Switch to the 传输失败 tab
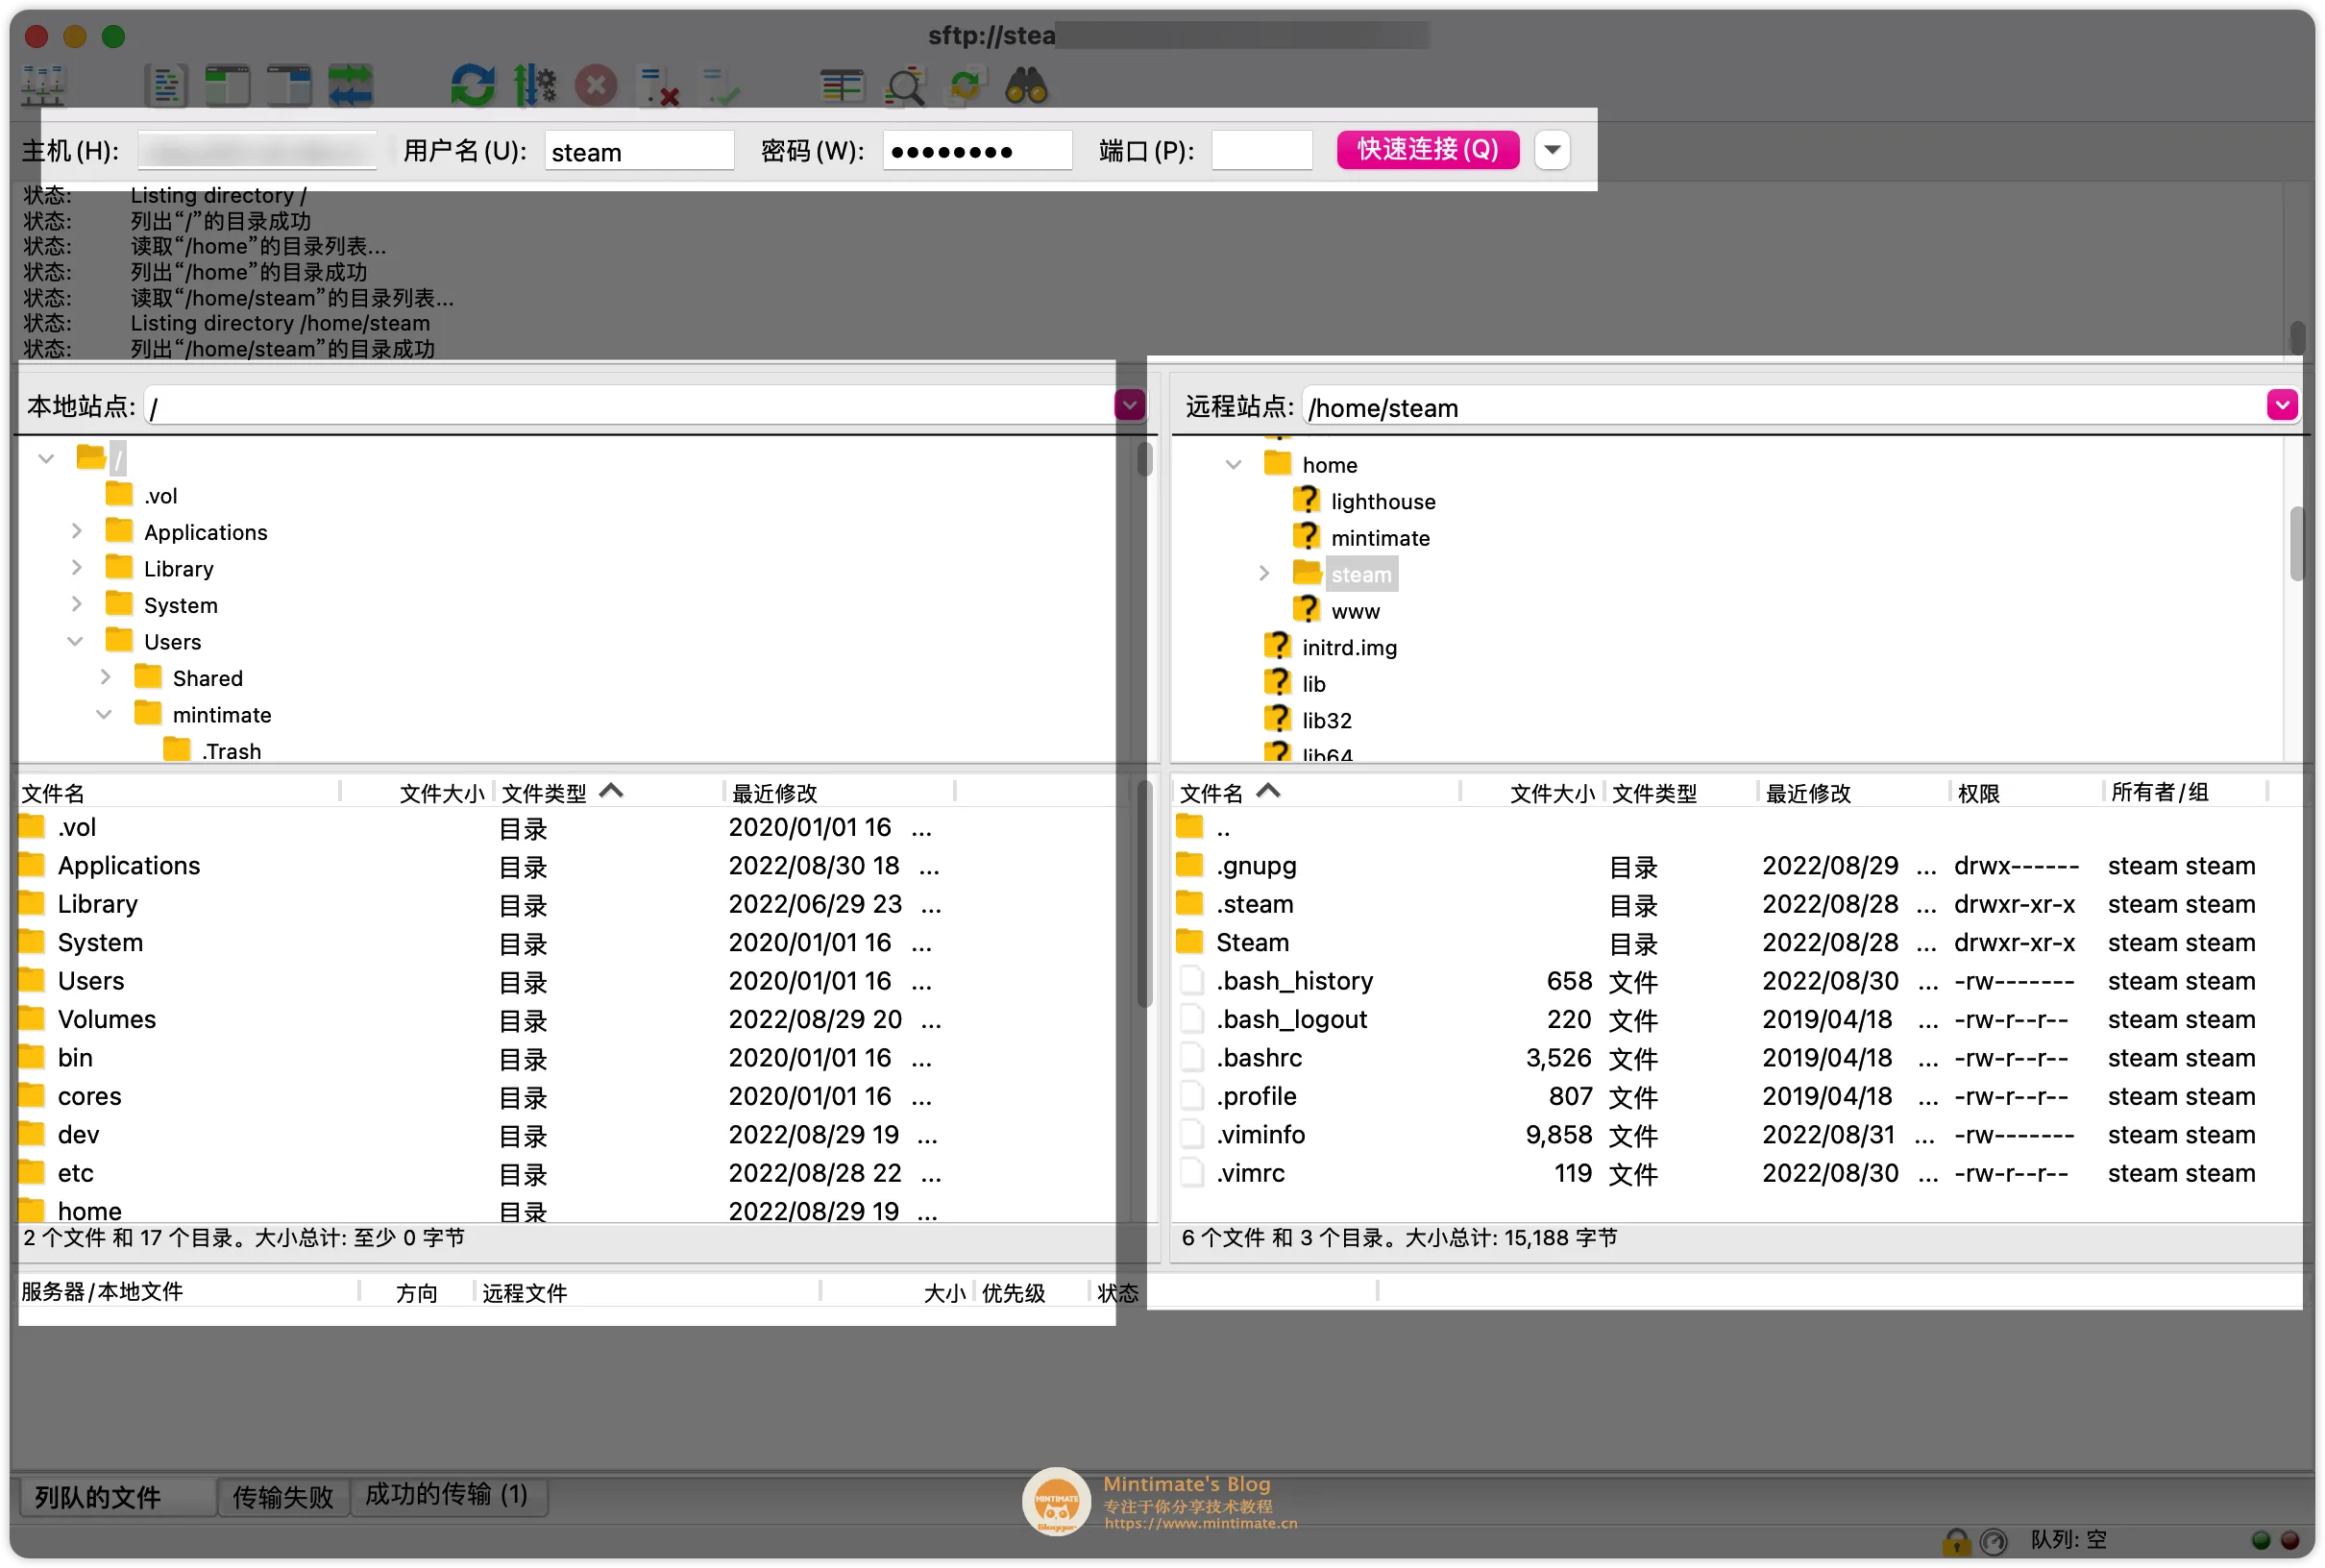This screenshot has height=1568, width=2325. [x=283, y=1497]
